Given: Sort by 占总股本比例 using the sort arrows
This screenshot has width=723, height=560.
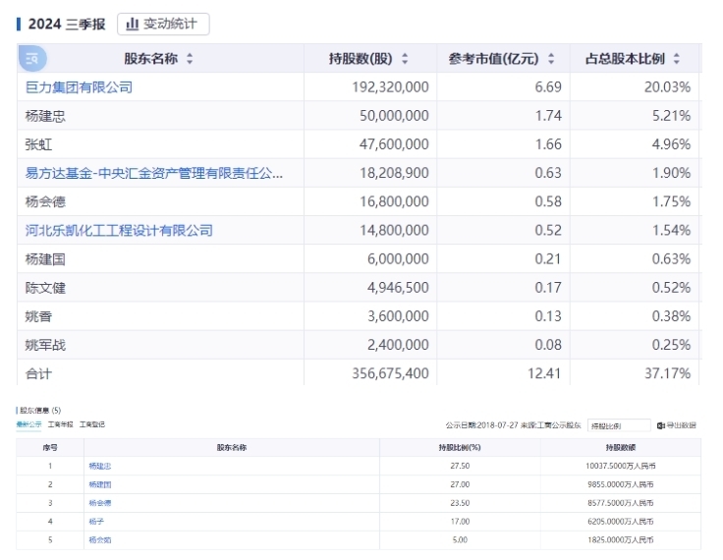Looking at the screenshot, I should pyautogui.click(x=677, y=59).
